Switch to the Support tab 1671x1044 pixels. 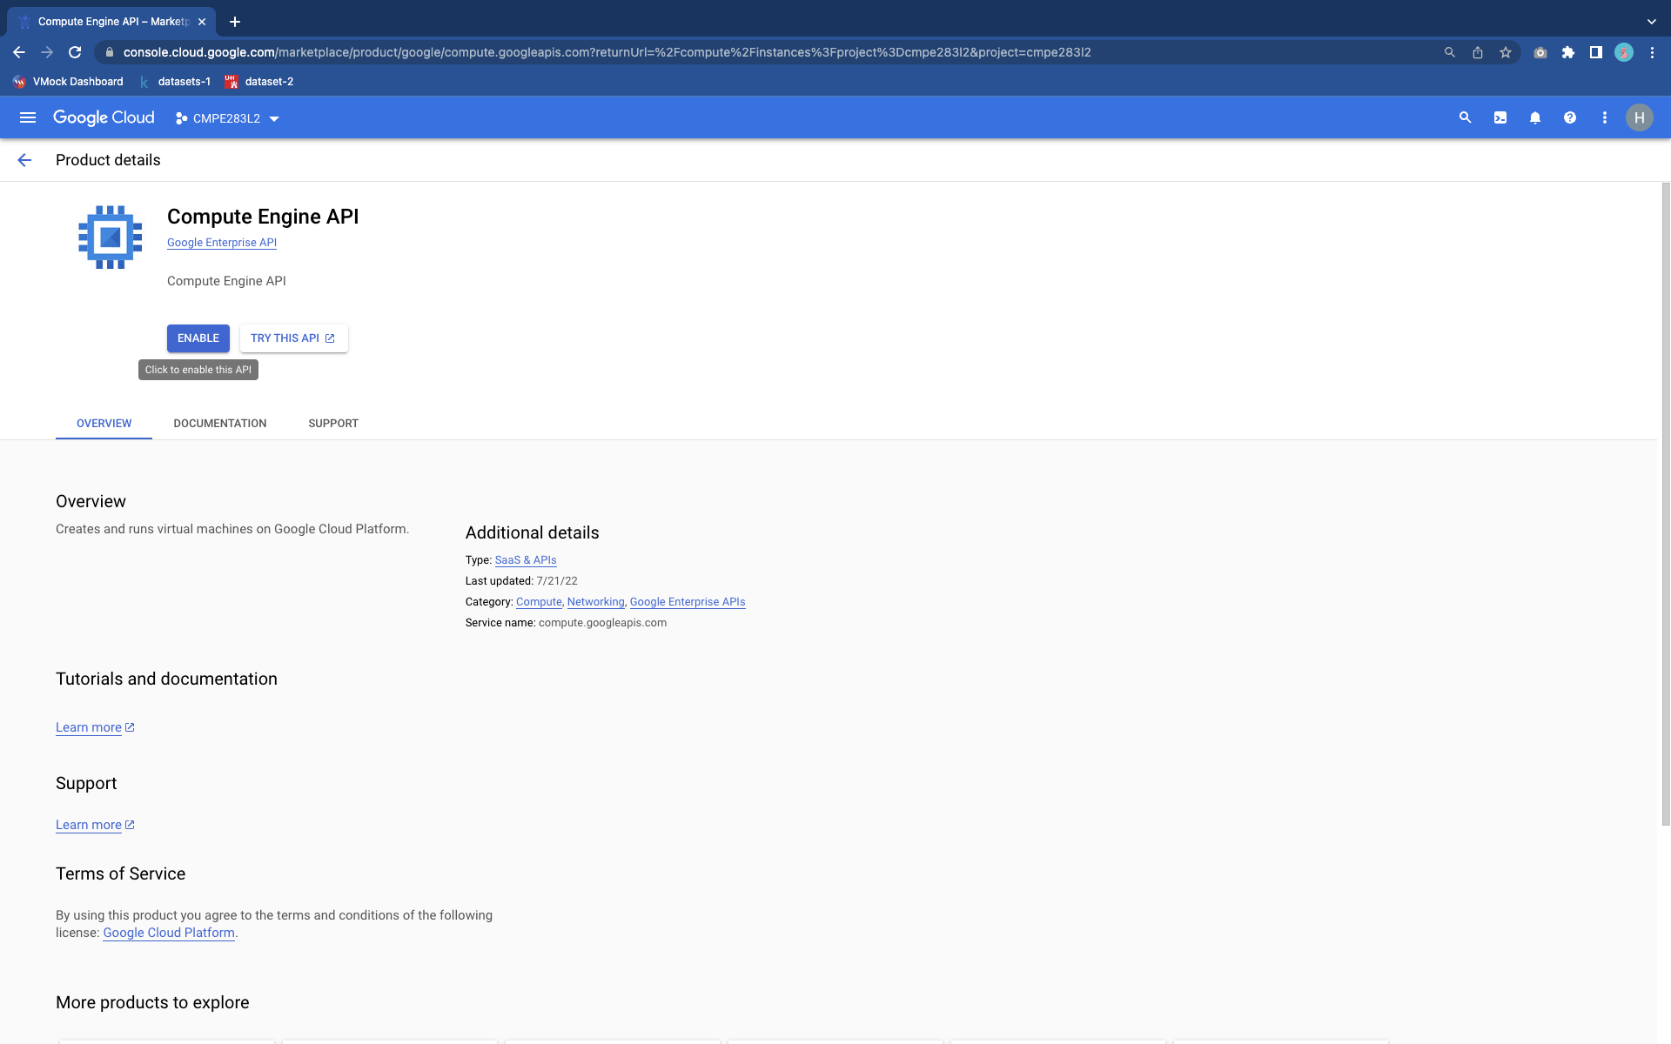tap(333, 424)
